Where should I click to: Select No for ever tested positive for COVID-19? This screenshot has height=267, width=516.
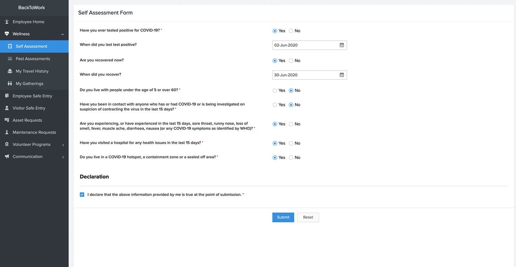[x=291, y=31]
